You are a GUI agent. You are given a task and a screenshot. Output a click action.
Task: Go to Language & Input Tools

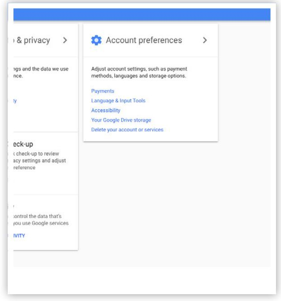[118, 100]
